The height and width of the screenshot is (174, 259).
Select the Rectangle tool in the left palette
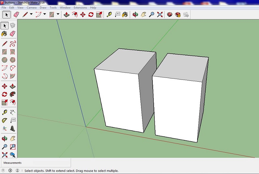click(x=4, y=52)
